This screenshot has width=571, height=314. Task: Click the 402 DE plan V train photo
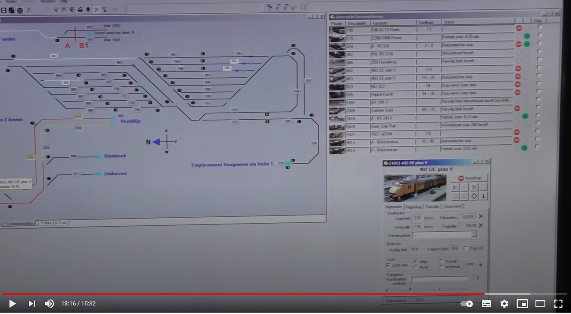click(415, 188)
